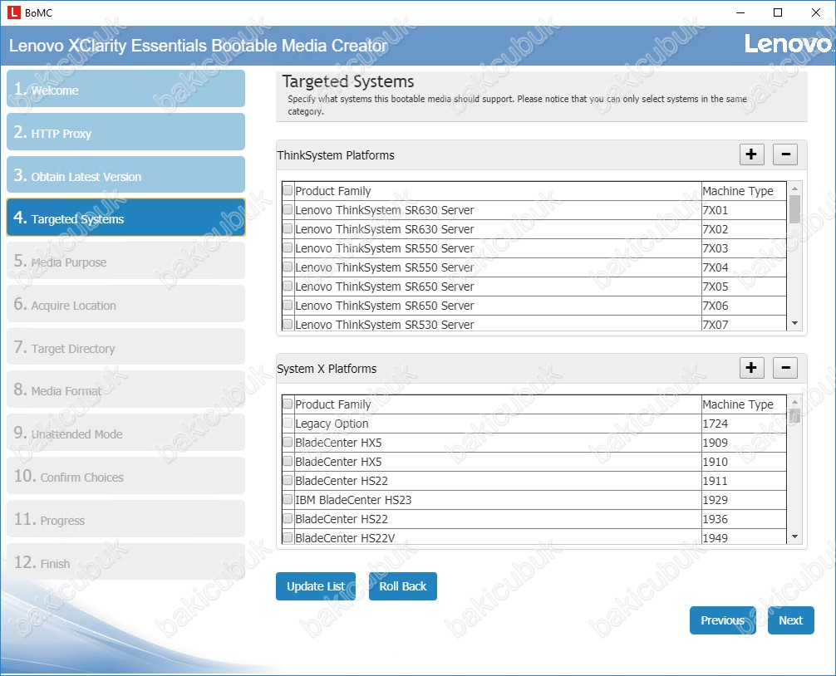Image resolution: width=836 pixels, height=676 pixels.
Task: Toggle the select-all checkbox in ThinkSystem Product Family header
Action: 288,190
